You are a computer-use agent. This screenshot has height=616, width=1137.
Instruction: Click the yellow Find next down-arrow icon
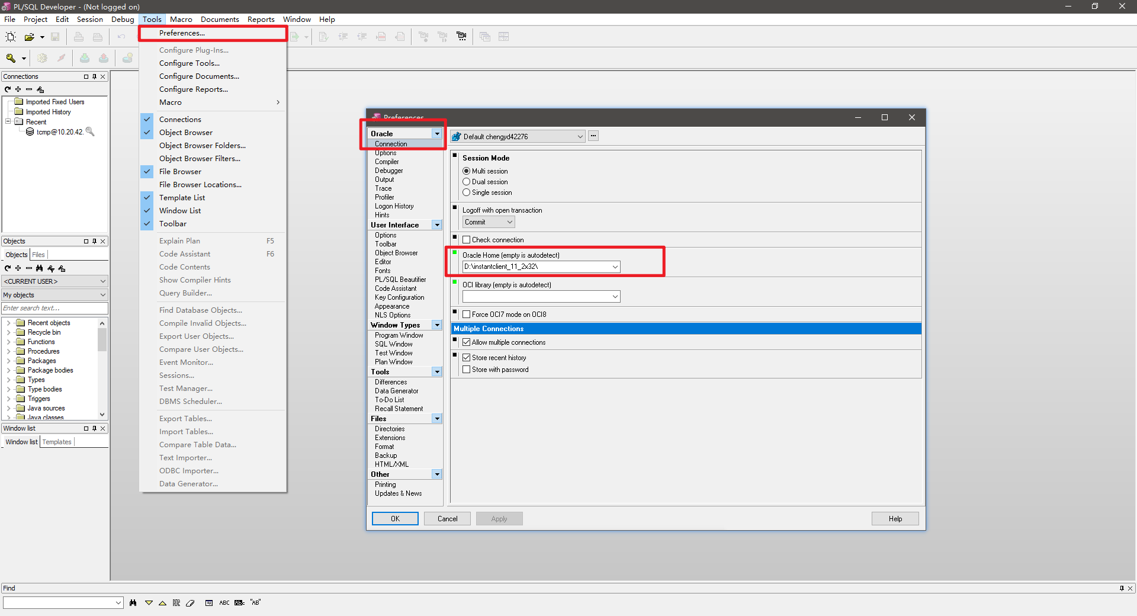(149, 603)
